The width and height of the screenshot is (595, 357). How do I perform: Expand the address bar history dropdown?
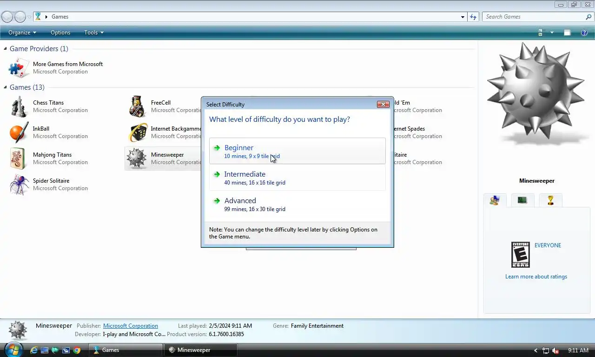(x=463, y=17)
